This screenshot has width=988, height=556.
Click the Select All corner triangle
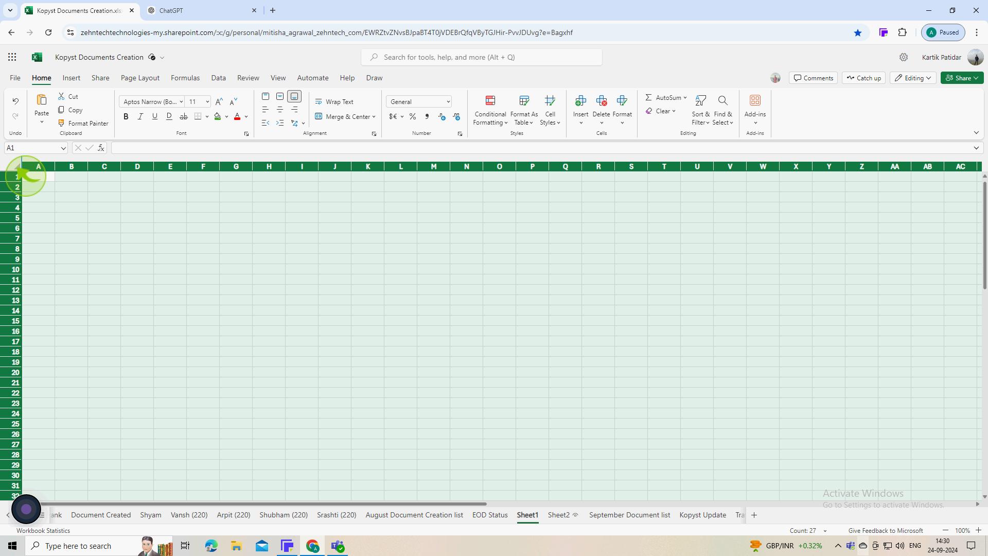coord(17,166)
